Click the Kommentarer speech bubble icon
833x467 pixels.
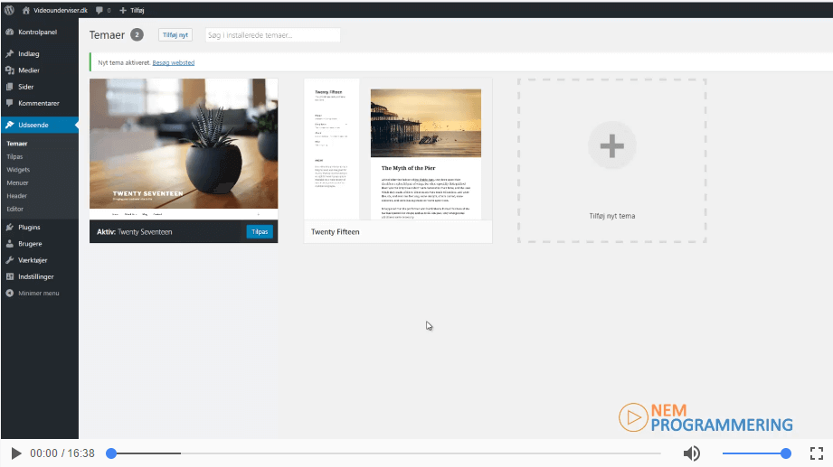pyautogui.click(x=10, y=103)
